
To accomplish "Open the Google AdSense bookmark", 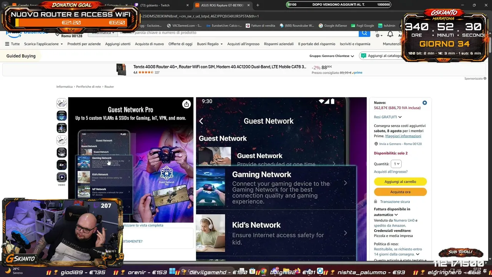I will tap(332, 26).
